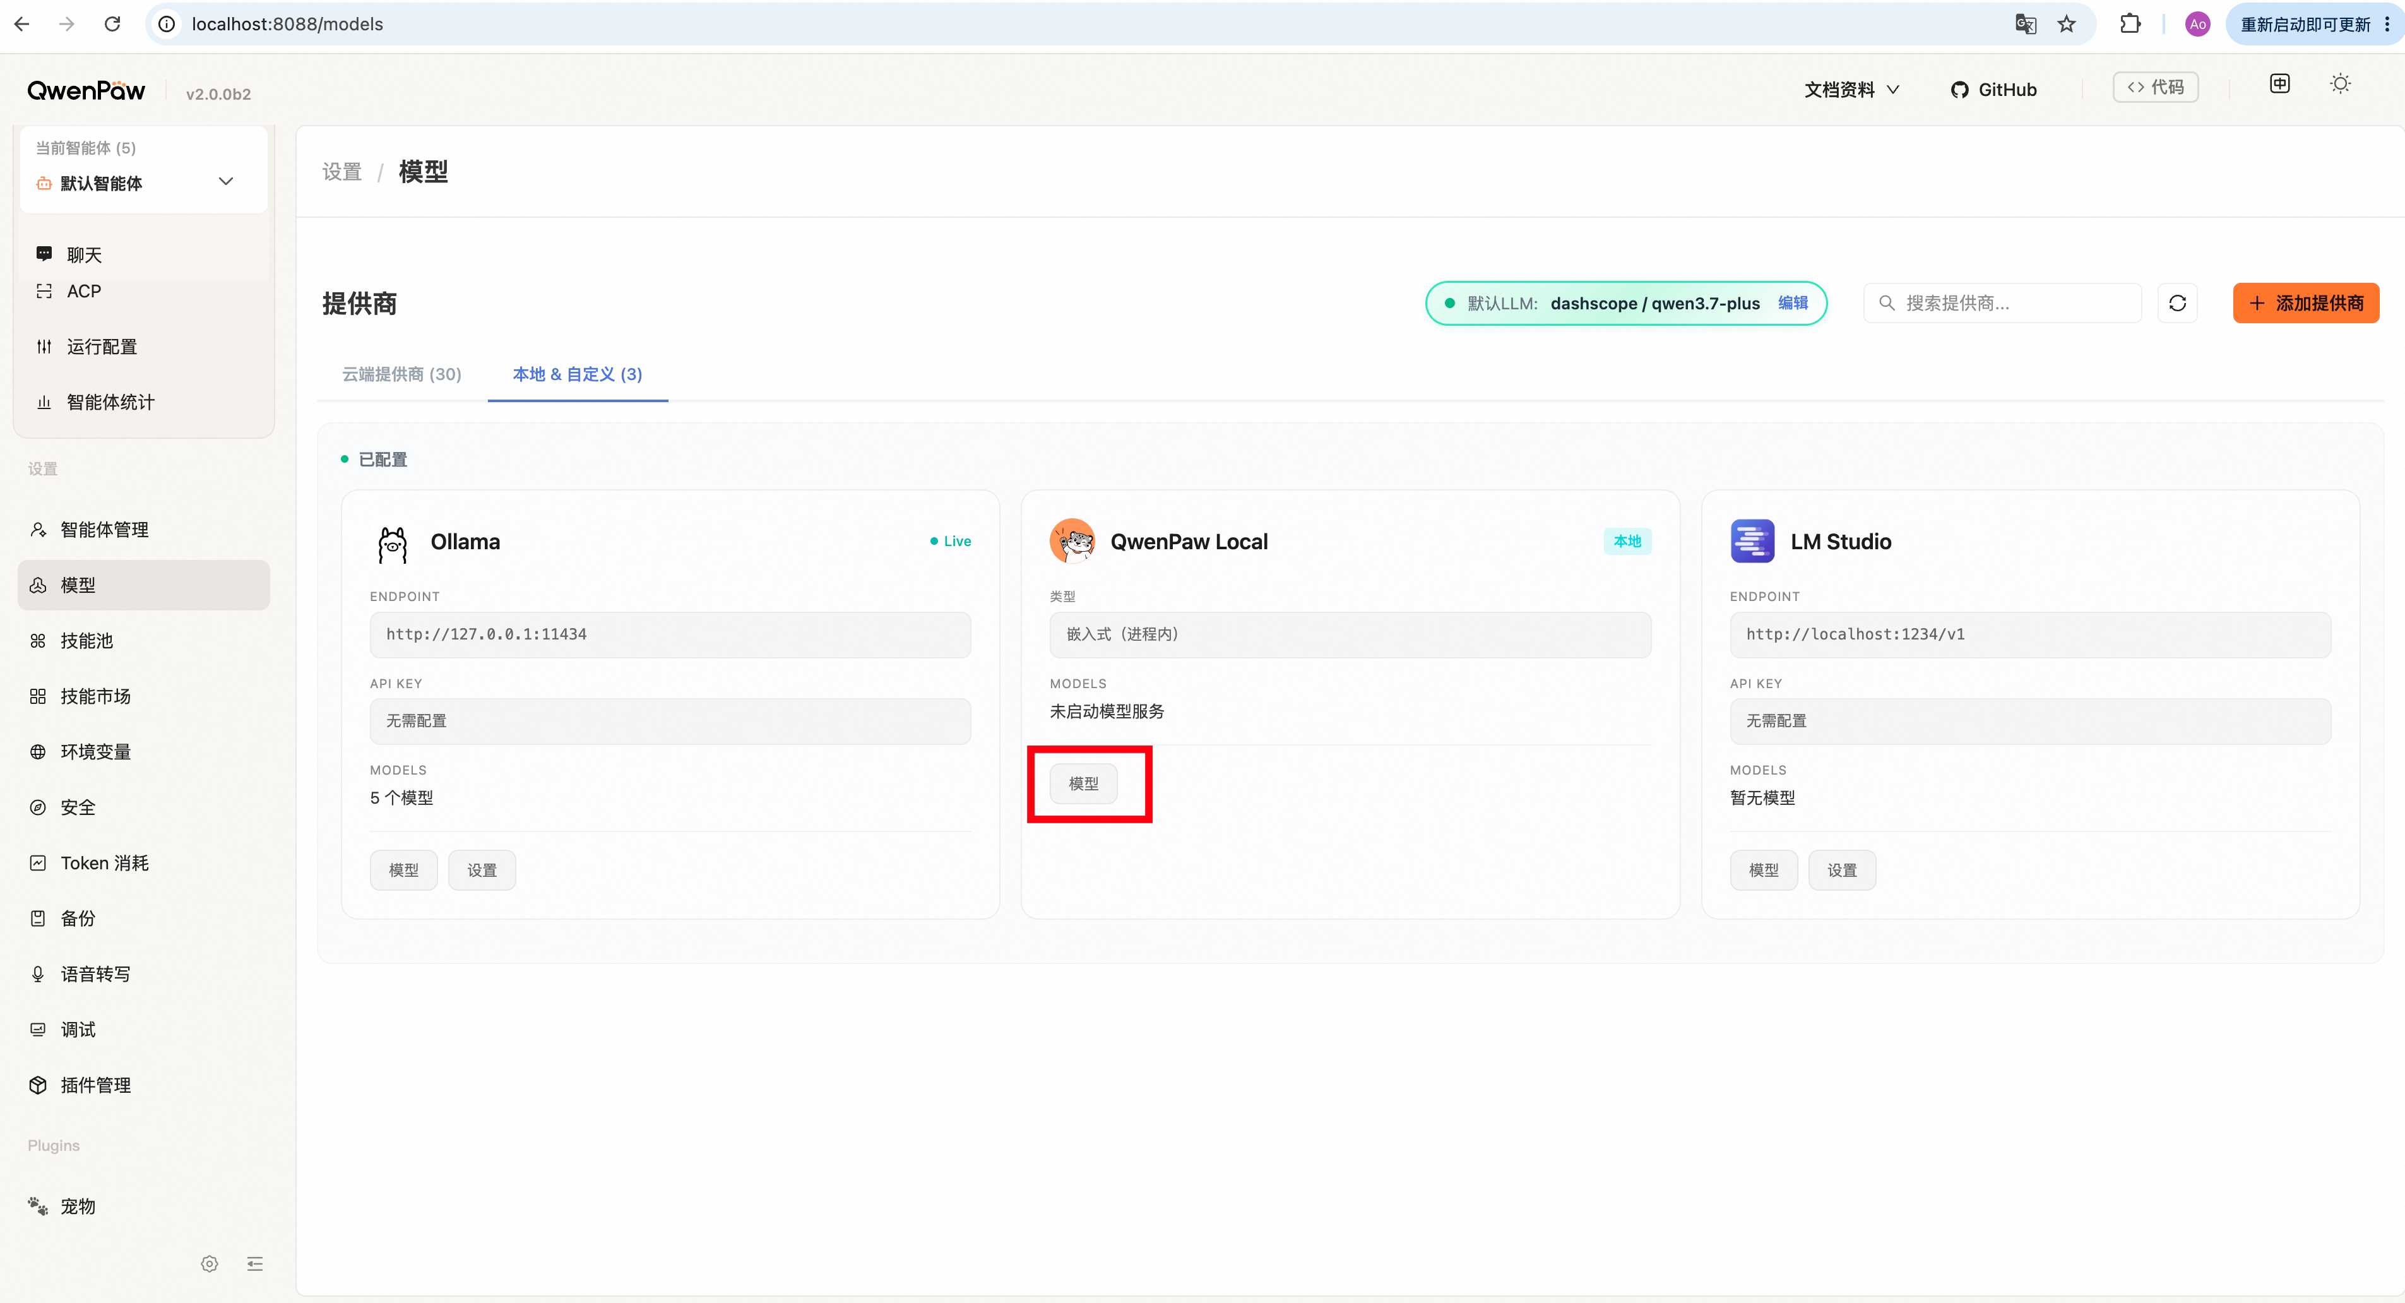Open Token 消耗 in the sidebar
The height and width of the screenshot is (1303, 2405).
click(144, 864)
